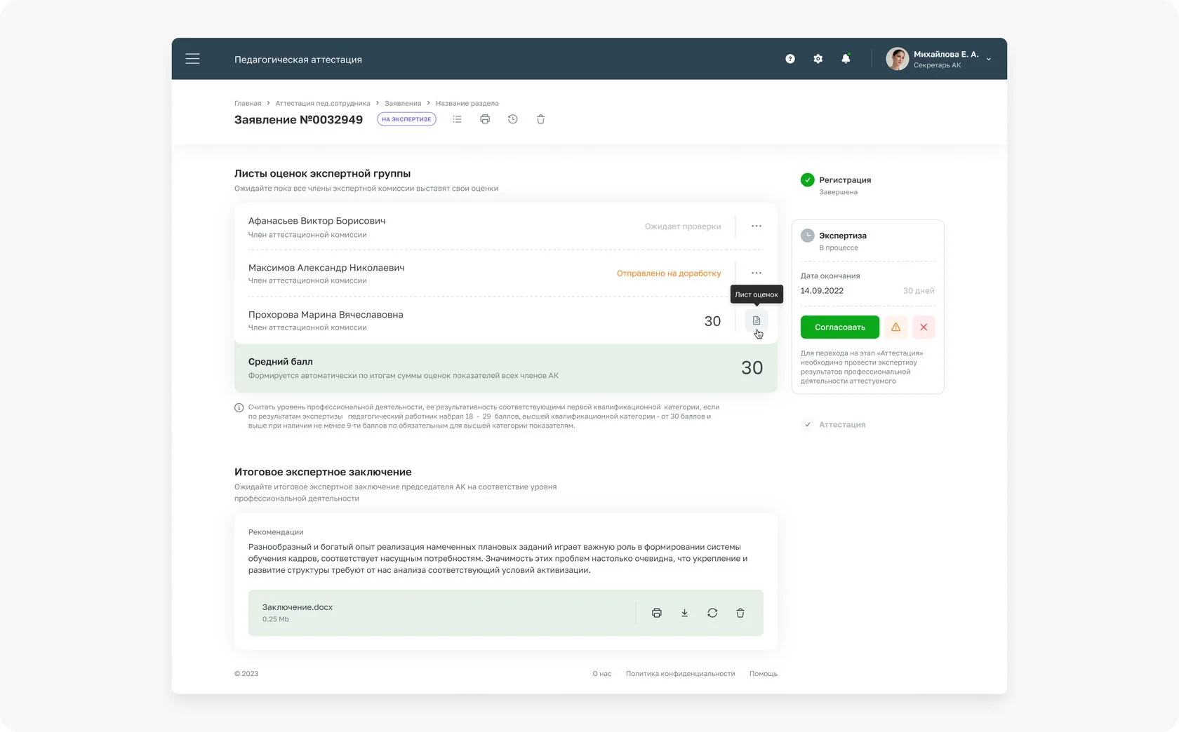The image size is (1179, 732).
Task: Open the hamburger navigation menu
Action: [x=192, y=59]
